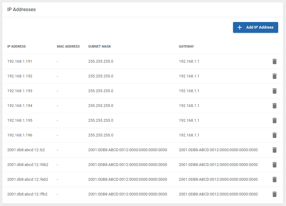Select the 192.168.1.192 address cell

click(20, 76)
